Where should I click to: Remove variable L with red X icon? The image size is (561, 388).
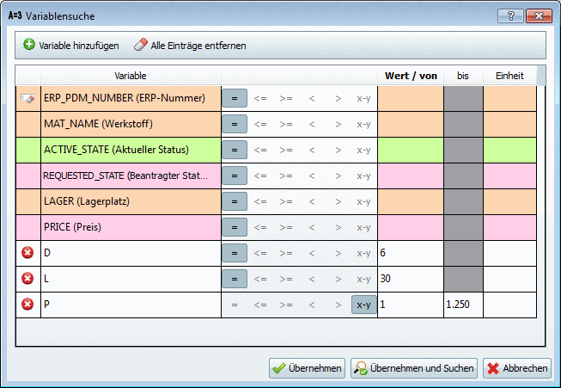(27, 279)
